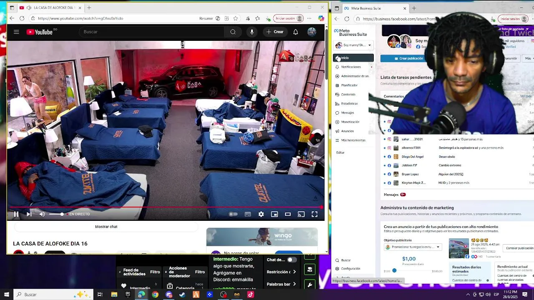The height and width of the screenshot is (300, 534).
Task: Expand Más herramientas in Meta sidebar
Action: (x=353, y=140)
